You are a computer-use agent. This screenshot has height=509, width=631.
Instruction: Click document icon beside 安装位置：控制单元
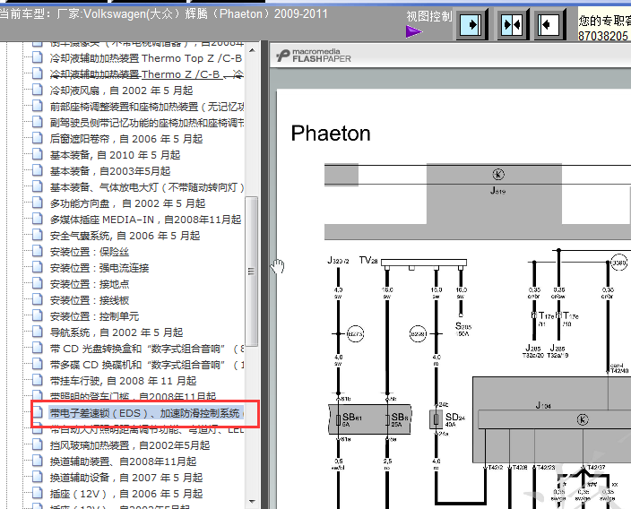point(38,315)
